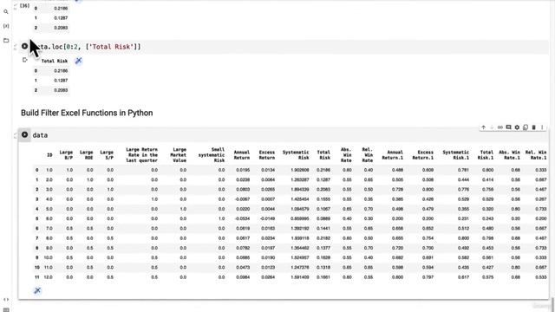Run the data.loc Total Risk cell
This screenshot has height=312, width=555.
pos(24,46)
